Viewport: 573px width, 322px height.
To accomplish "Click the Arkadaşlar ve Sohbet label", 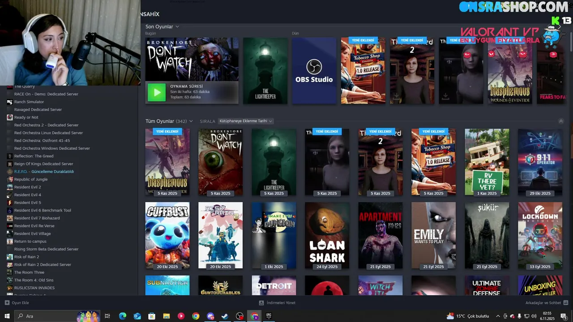I will 543,303.
